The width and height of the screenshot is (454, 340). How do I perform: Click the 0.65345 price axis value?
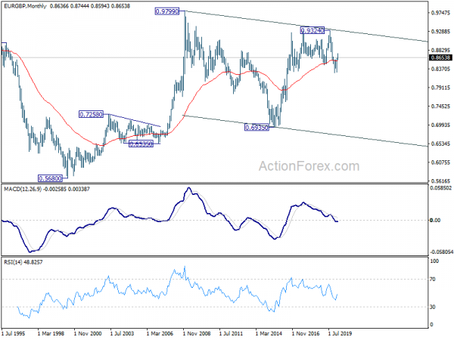440,144
